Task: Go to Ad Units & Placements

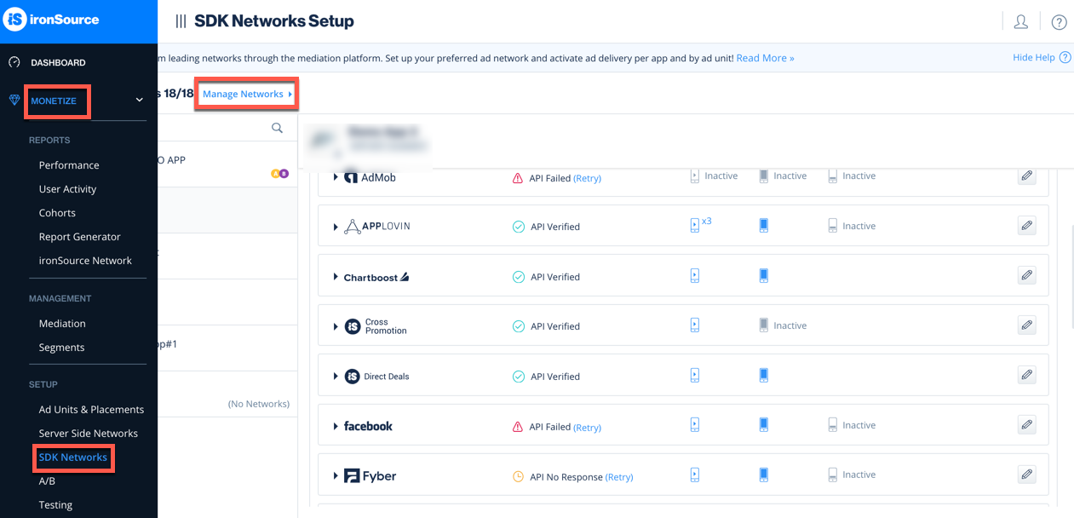Action: 91,410
